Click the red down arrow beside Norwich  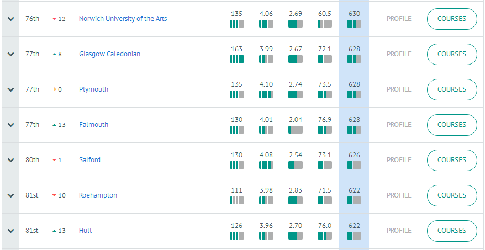click(54, 19)
